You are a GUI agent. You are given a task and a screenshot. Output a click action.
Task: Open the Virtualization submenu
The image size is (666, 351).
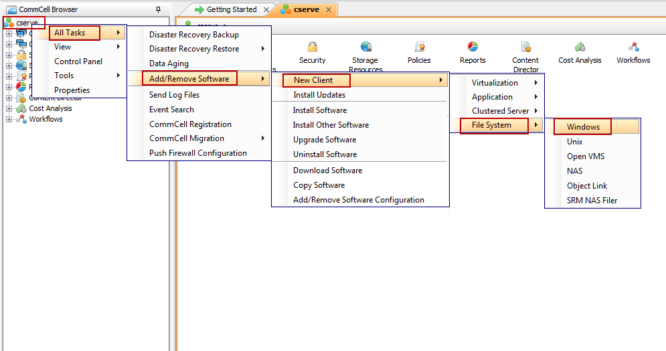tap(495, 83)
